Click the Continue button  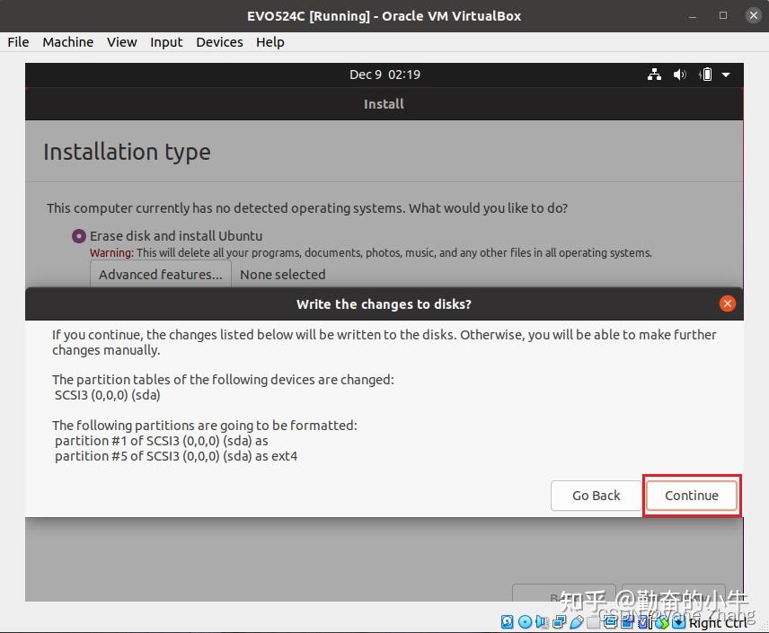[692, 496]
